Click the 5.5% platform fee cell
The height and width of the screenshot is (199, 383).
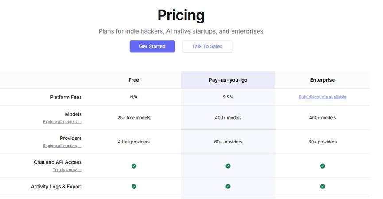(x=228, y=97)
